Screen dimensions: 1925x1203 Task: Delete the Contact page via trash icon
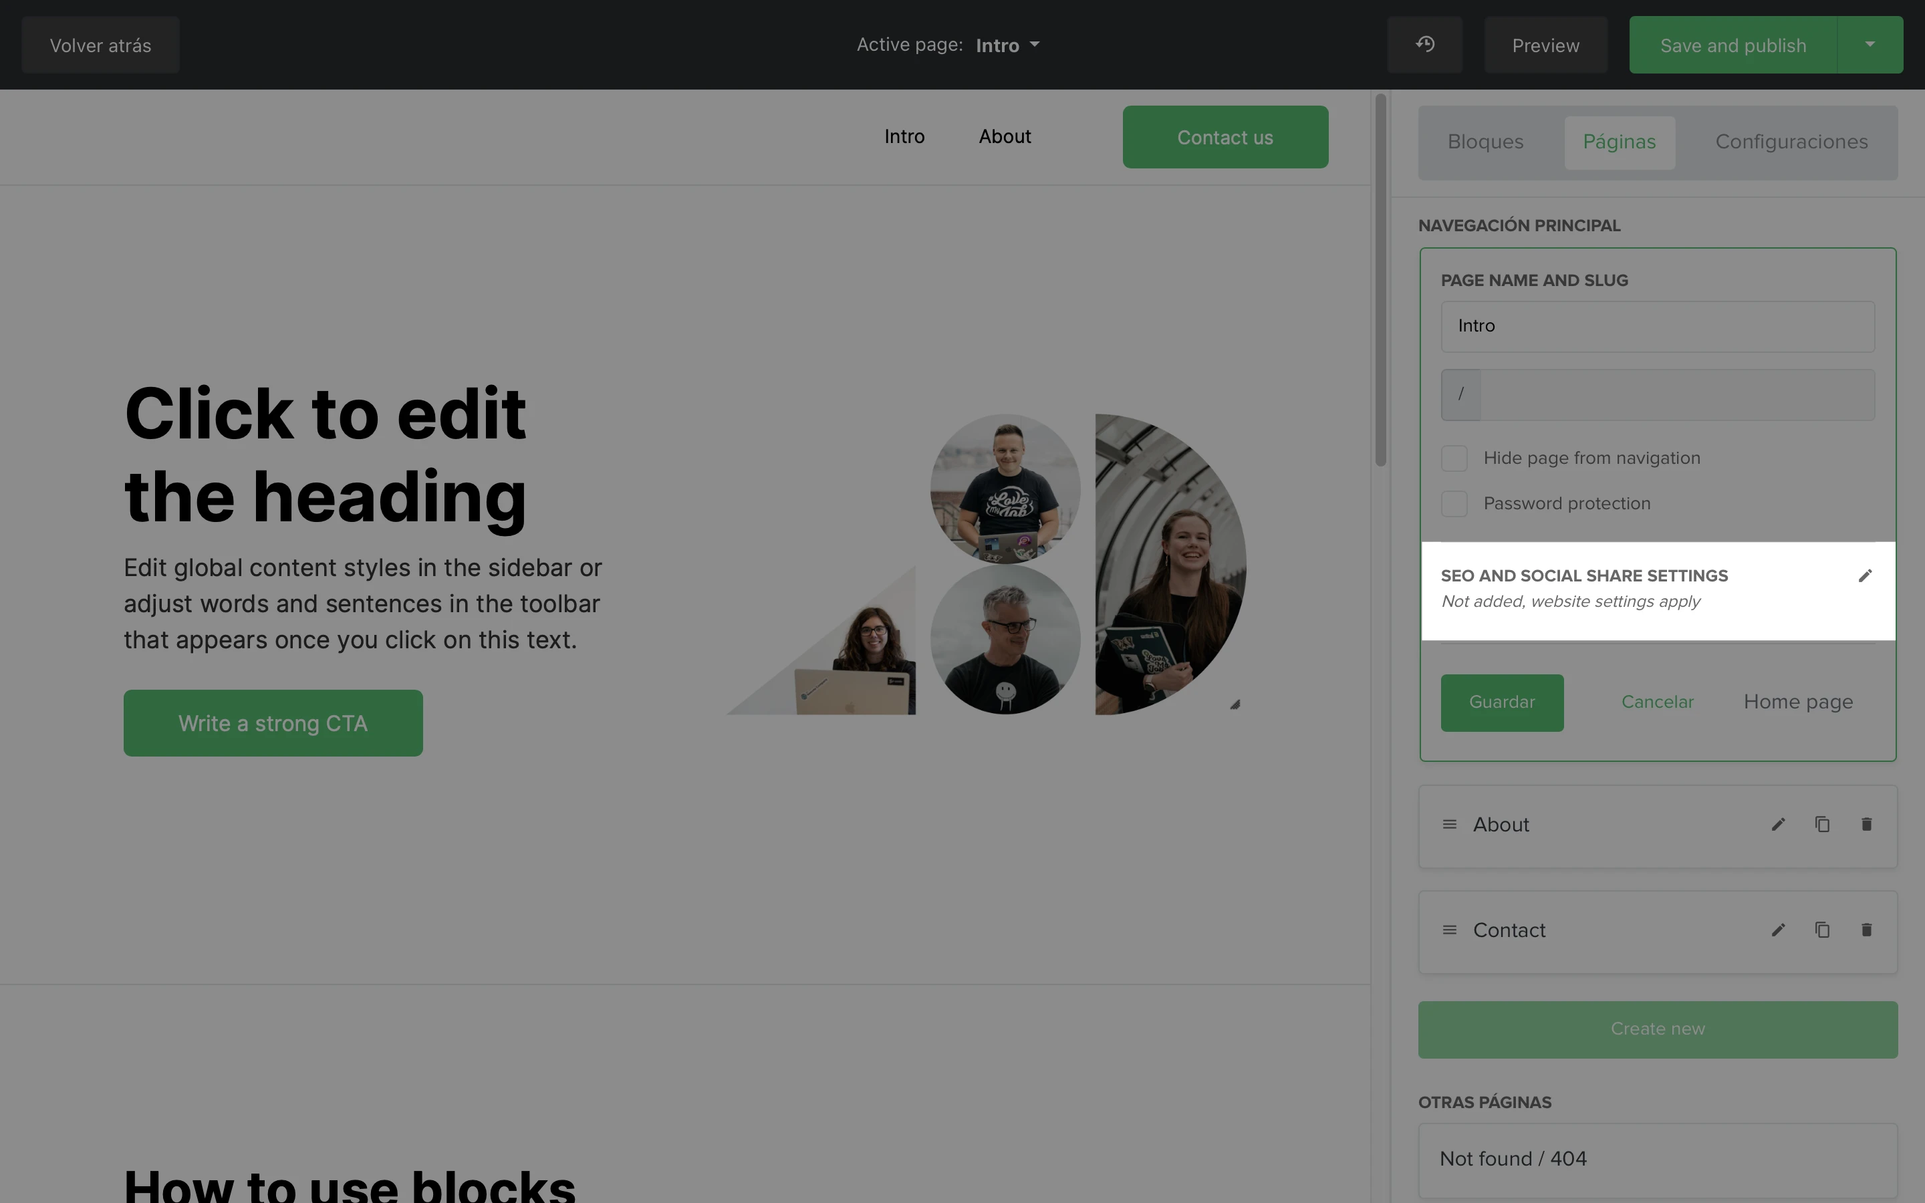click(x=1866, y=930)
